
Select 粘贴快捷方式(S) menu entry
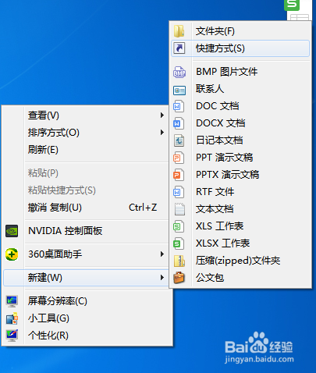tap(85, 190)
